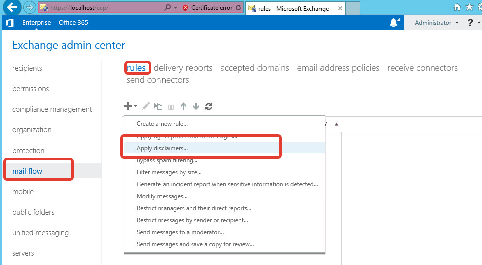
Task: Open recipients in the left navigation
Action: [27, 68]
